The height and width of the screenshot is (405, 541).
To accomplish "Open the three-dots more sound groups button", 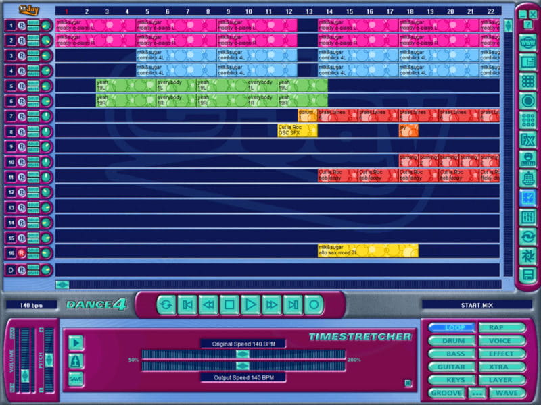I will (x=477, y=393).
